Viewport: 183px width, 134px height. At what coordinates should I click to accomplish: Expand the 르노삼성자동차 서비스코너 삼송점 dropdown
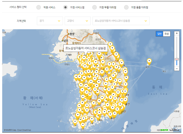pyautogui.click(x=121, y=21)
